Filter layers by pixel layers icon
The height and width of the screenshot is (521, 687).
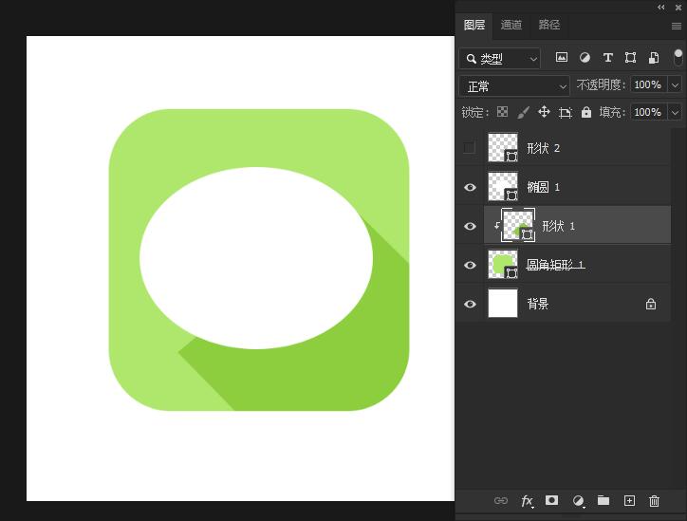click(561, 57)
